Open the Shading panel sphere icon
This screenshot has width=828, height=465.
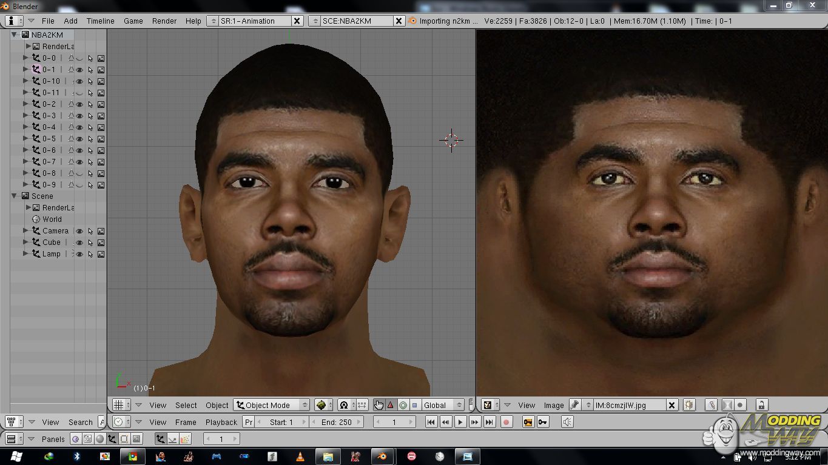pyautogui.click(x=99, y=439)
